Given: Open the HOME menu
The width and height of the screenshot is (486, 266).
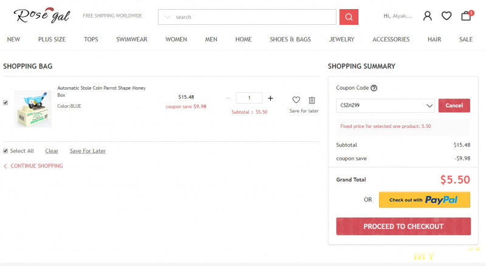Looking at the screenshot, I should coord(244,39).
